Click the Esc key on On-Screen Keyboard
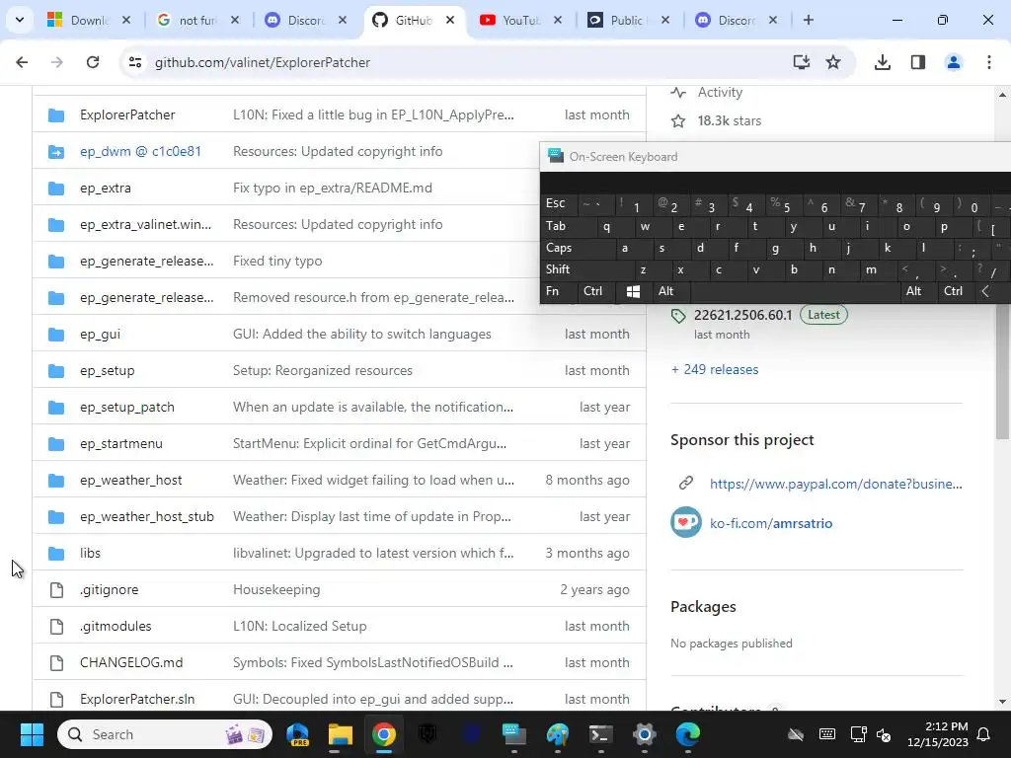Viewport: 1011px width, 758px height. click(559, 204)
